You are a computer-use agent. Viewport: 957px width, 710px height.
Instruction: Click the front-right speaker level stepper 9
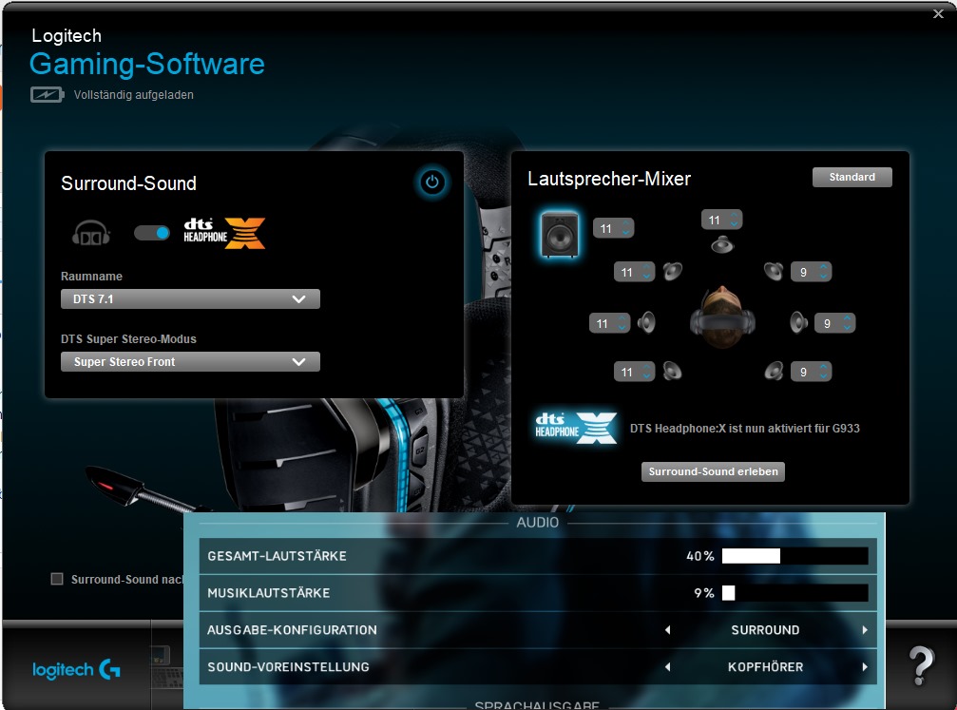(x=812, y=272)
